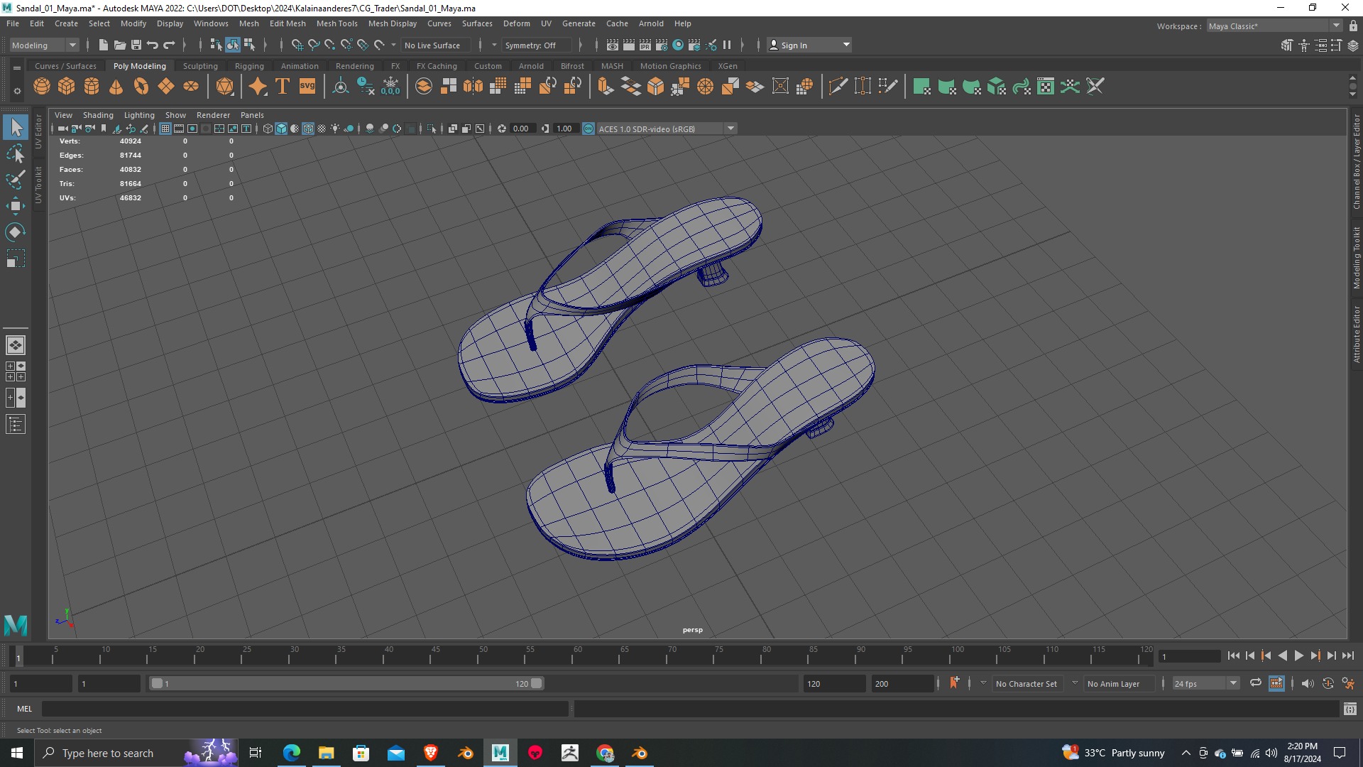
Task: Click the SVG import shelf icon
Action: (x=307, y=87)
